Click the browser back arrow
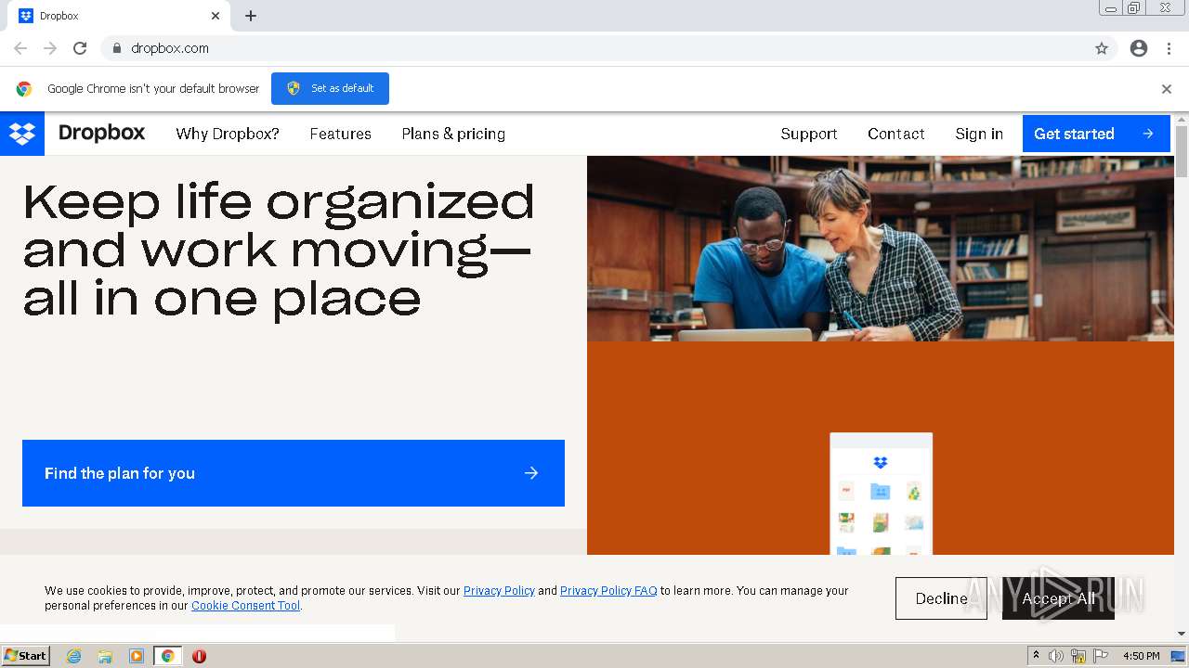The image size is (1189, 668). pos(20,48)
